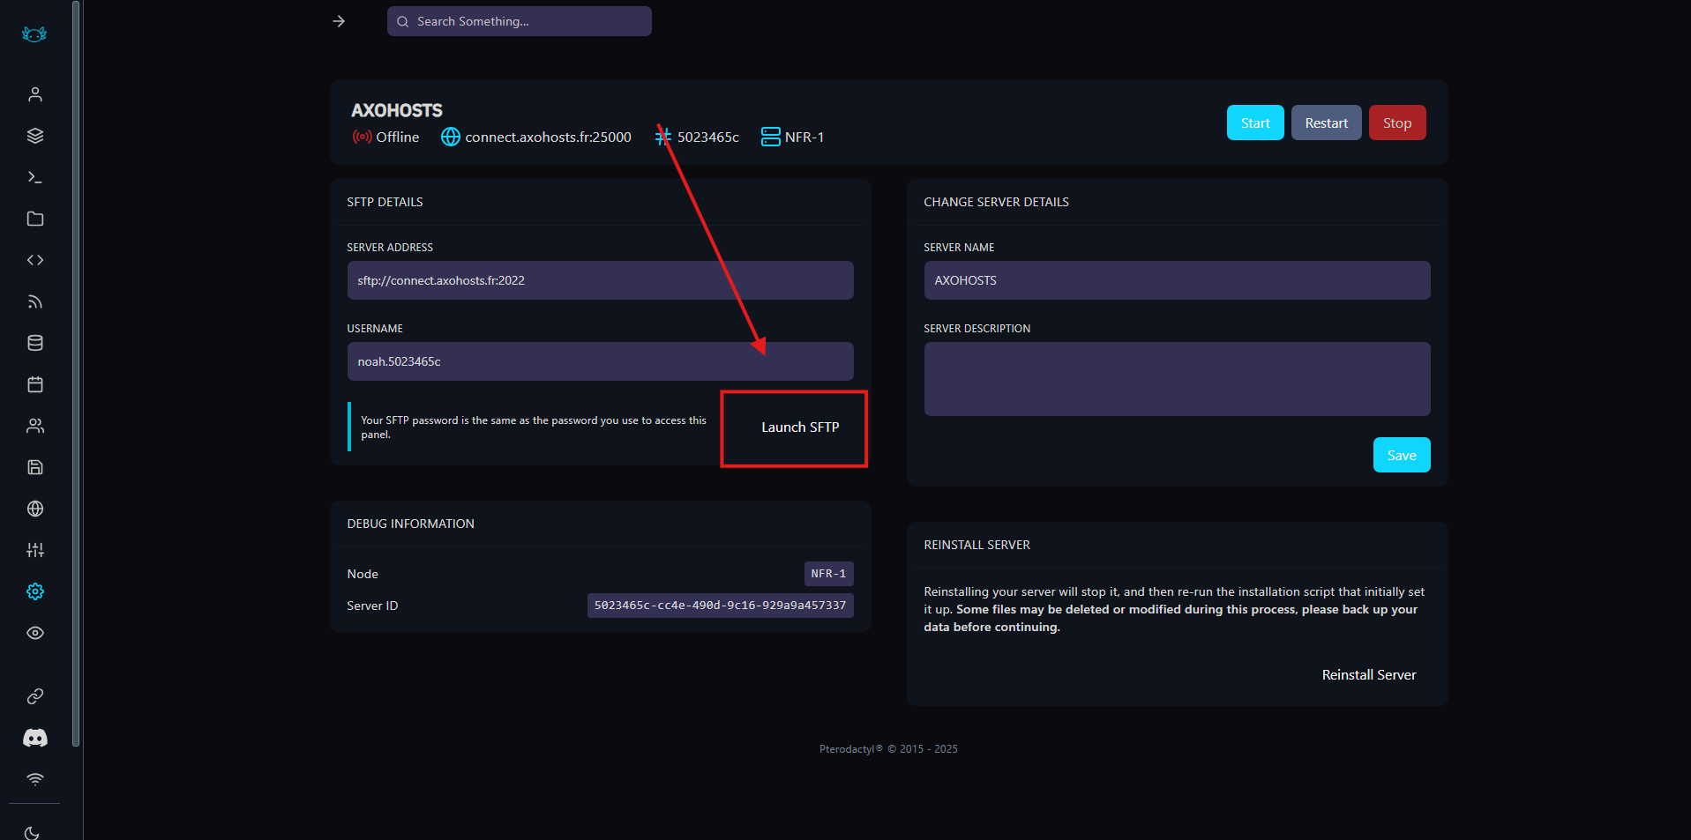This screenshot has width=1691, height=840.
Task: Open the network globe icon in sidebar
Action: [x=35, y=509]
